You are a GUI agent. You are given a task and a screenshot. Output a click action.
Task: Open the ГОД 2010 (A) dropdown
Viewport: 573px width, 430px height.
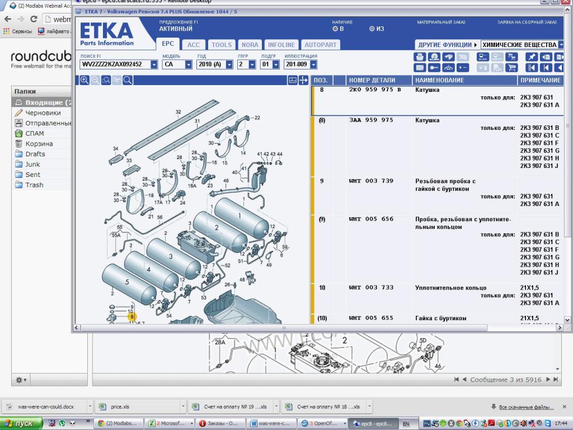[x=229, y=64]
